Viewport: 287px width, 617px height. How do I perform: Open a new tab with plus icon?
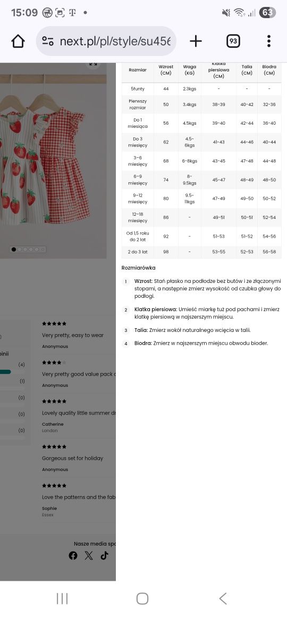point(196,41)
